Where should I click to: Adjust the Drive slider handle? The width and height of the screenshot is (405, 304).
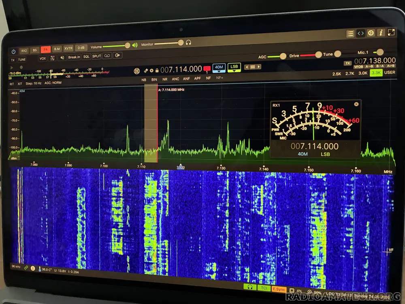point(318,55)
